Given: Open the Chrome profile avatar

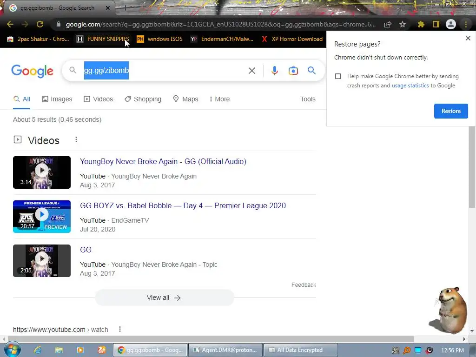Looking at the screenshot, I should (451, 24).
